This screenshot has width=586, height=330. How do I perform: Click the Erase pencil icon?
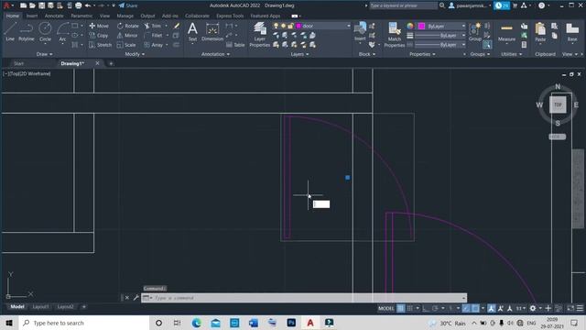tap(177, 26)
